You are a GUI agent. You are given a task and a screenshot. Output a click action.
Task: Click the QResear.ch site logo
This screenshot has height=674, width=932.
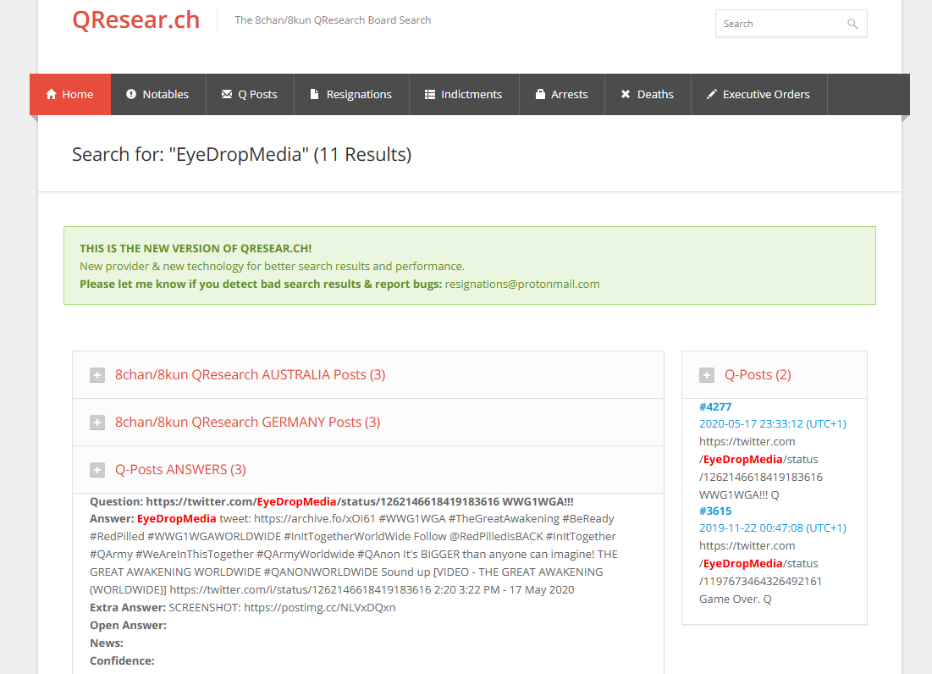136,20
